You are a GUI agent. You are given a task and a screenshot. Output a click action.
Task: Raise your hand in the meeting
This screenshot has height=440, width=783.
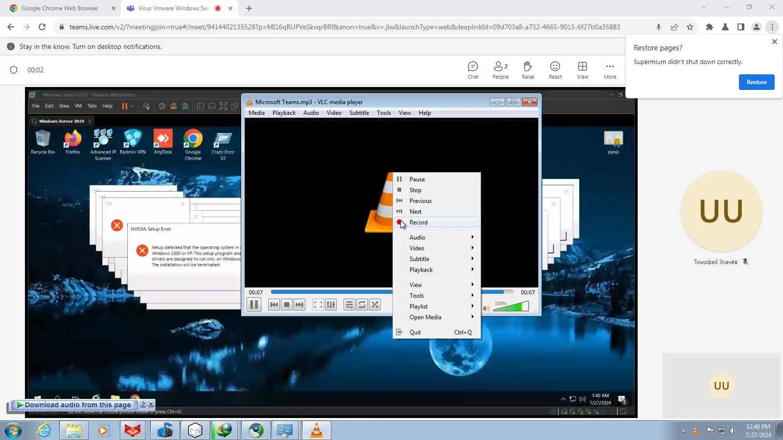pyautogui.click(x=528, y=70)
